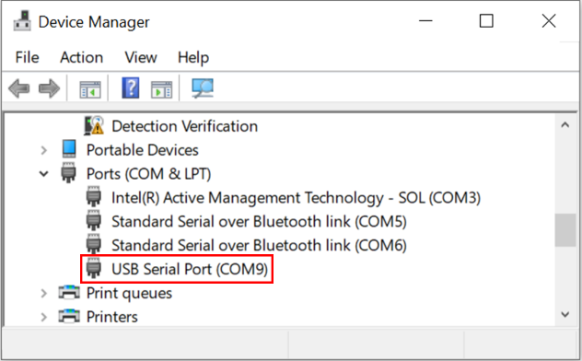Image resolution: width=582 pixels, height=361 pixels.
Task: Select USB Serial Port (COM9) device
Action: (x=190, y=269)
